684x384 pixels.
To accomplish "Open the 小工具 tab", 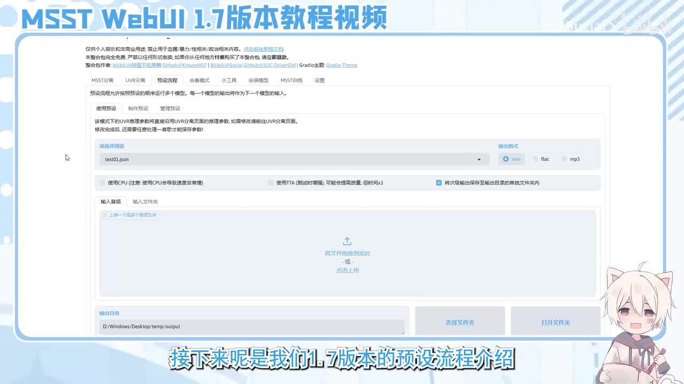I will click(x=229, y=81).
